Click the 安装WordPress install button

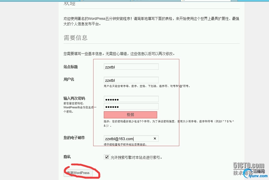(x=78, y=173)
